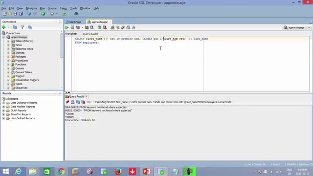Select Data Modeler Reports item

click(23, 107)
